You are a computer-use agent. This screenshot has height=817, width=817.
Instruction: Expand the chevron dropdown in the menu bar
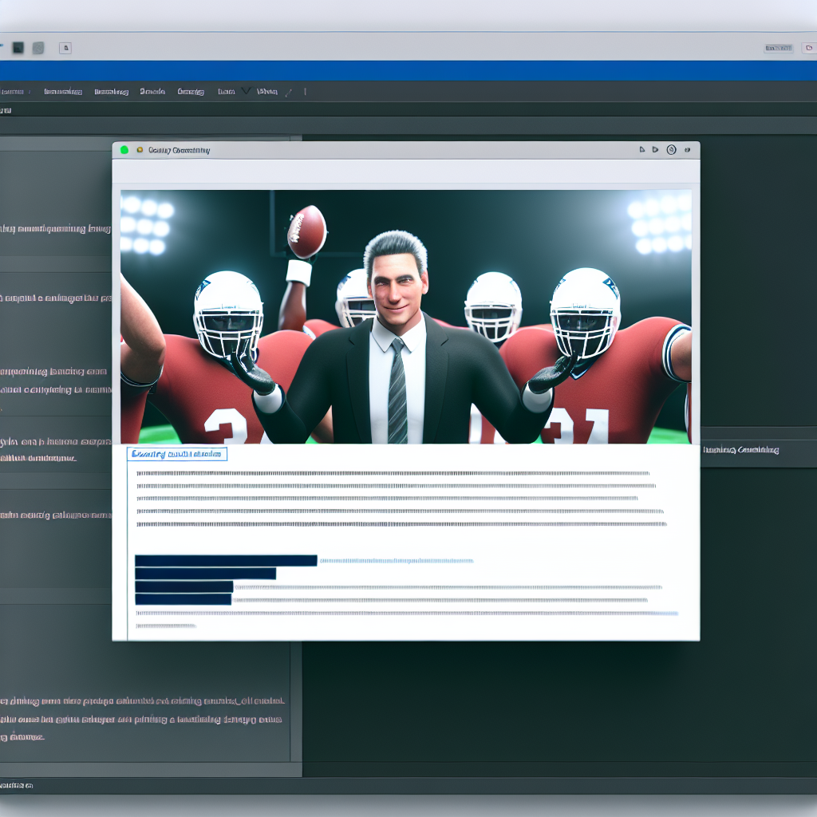246,92
